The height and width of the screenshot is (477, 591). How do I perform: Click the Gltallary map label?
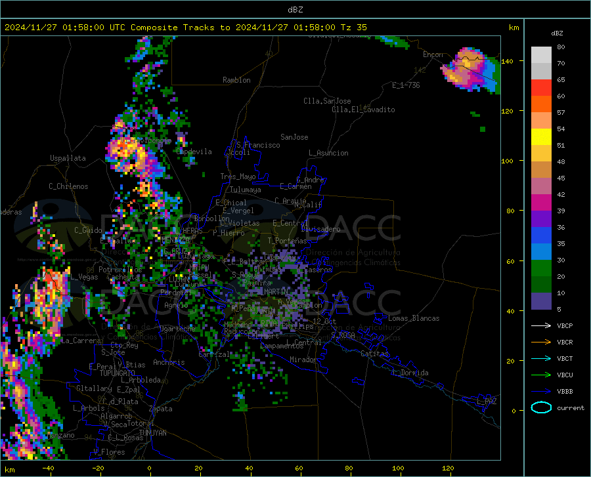point(94,388)
